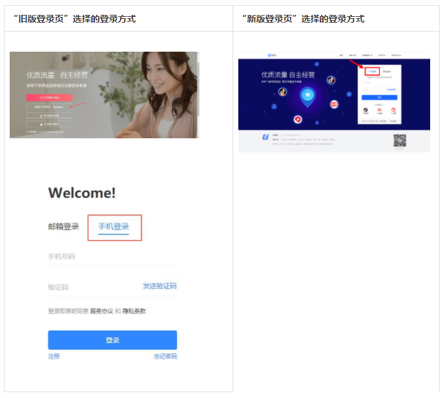Request a code via 发送验证码

click(160, 286)
